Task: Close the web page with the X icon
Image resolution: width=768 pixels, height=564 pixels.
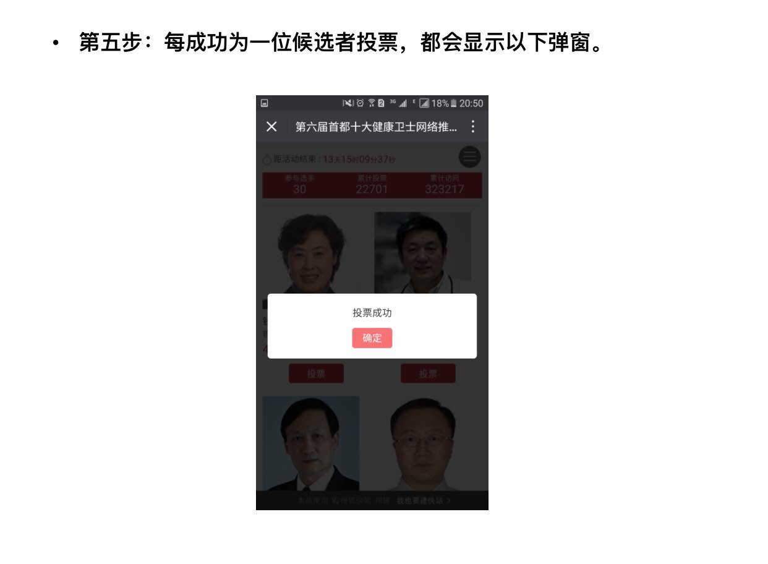Action: point(271,127)
